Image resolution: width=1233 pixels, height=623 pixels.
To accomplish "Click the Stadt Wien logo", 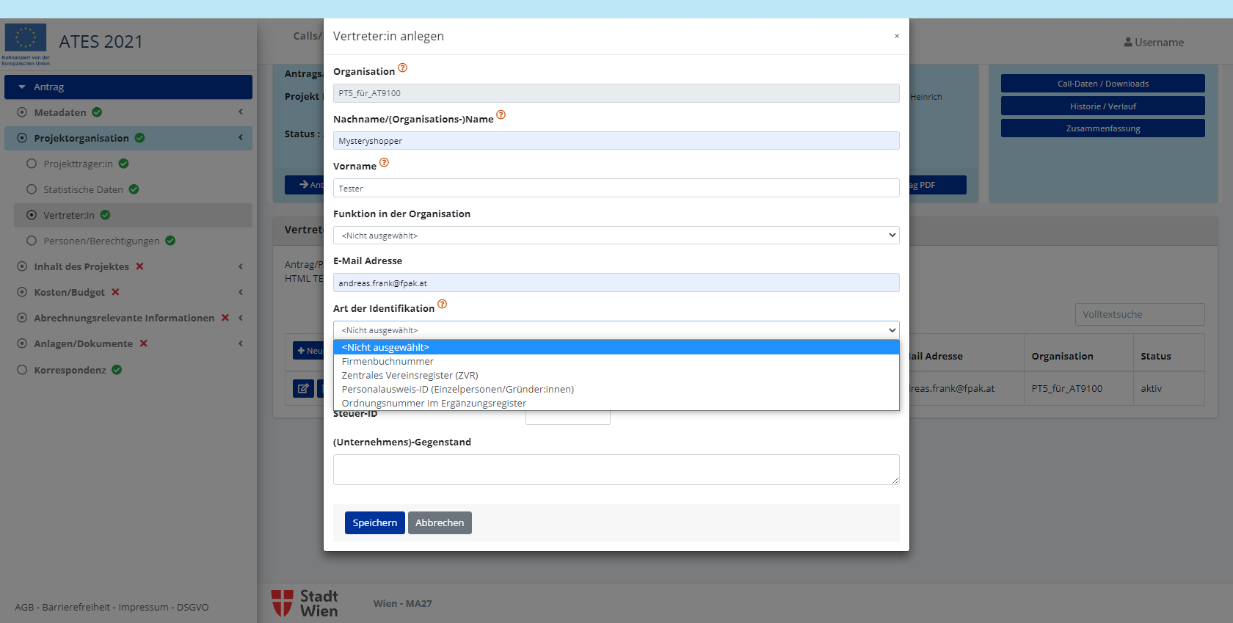I will [305, 603].
